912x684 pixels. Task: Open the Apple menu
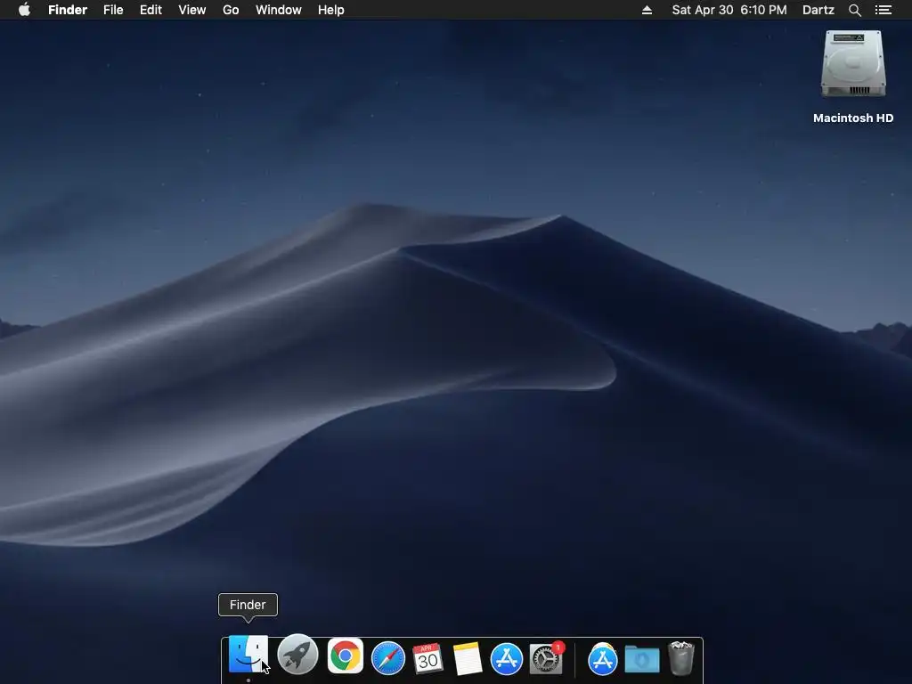24,10
